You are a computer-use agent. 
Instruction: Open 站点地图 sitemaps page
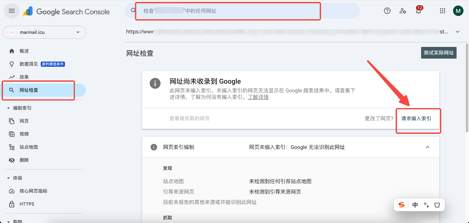pyautogui.click(x=29, y=147)
